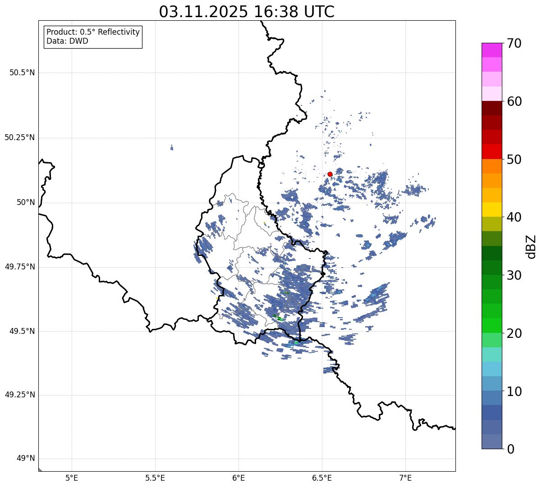Image resolution: width=542 pixels, height=487 pixels.
Task: Click the colorbar tick label '60'
Action: point(514,101)
